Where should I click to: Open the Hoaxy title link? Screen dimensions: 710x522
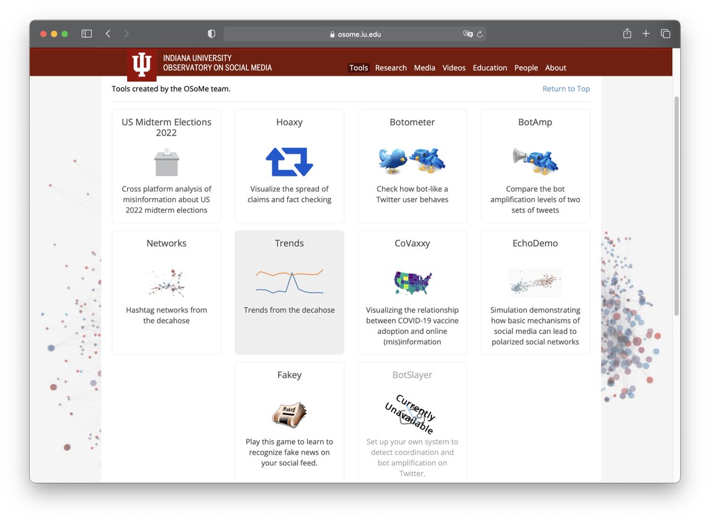[x=289, y=122]
